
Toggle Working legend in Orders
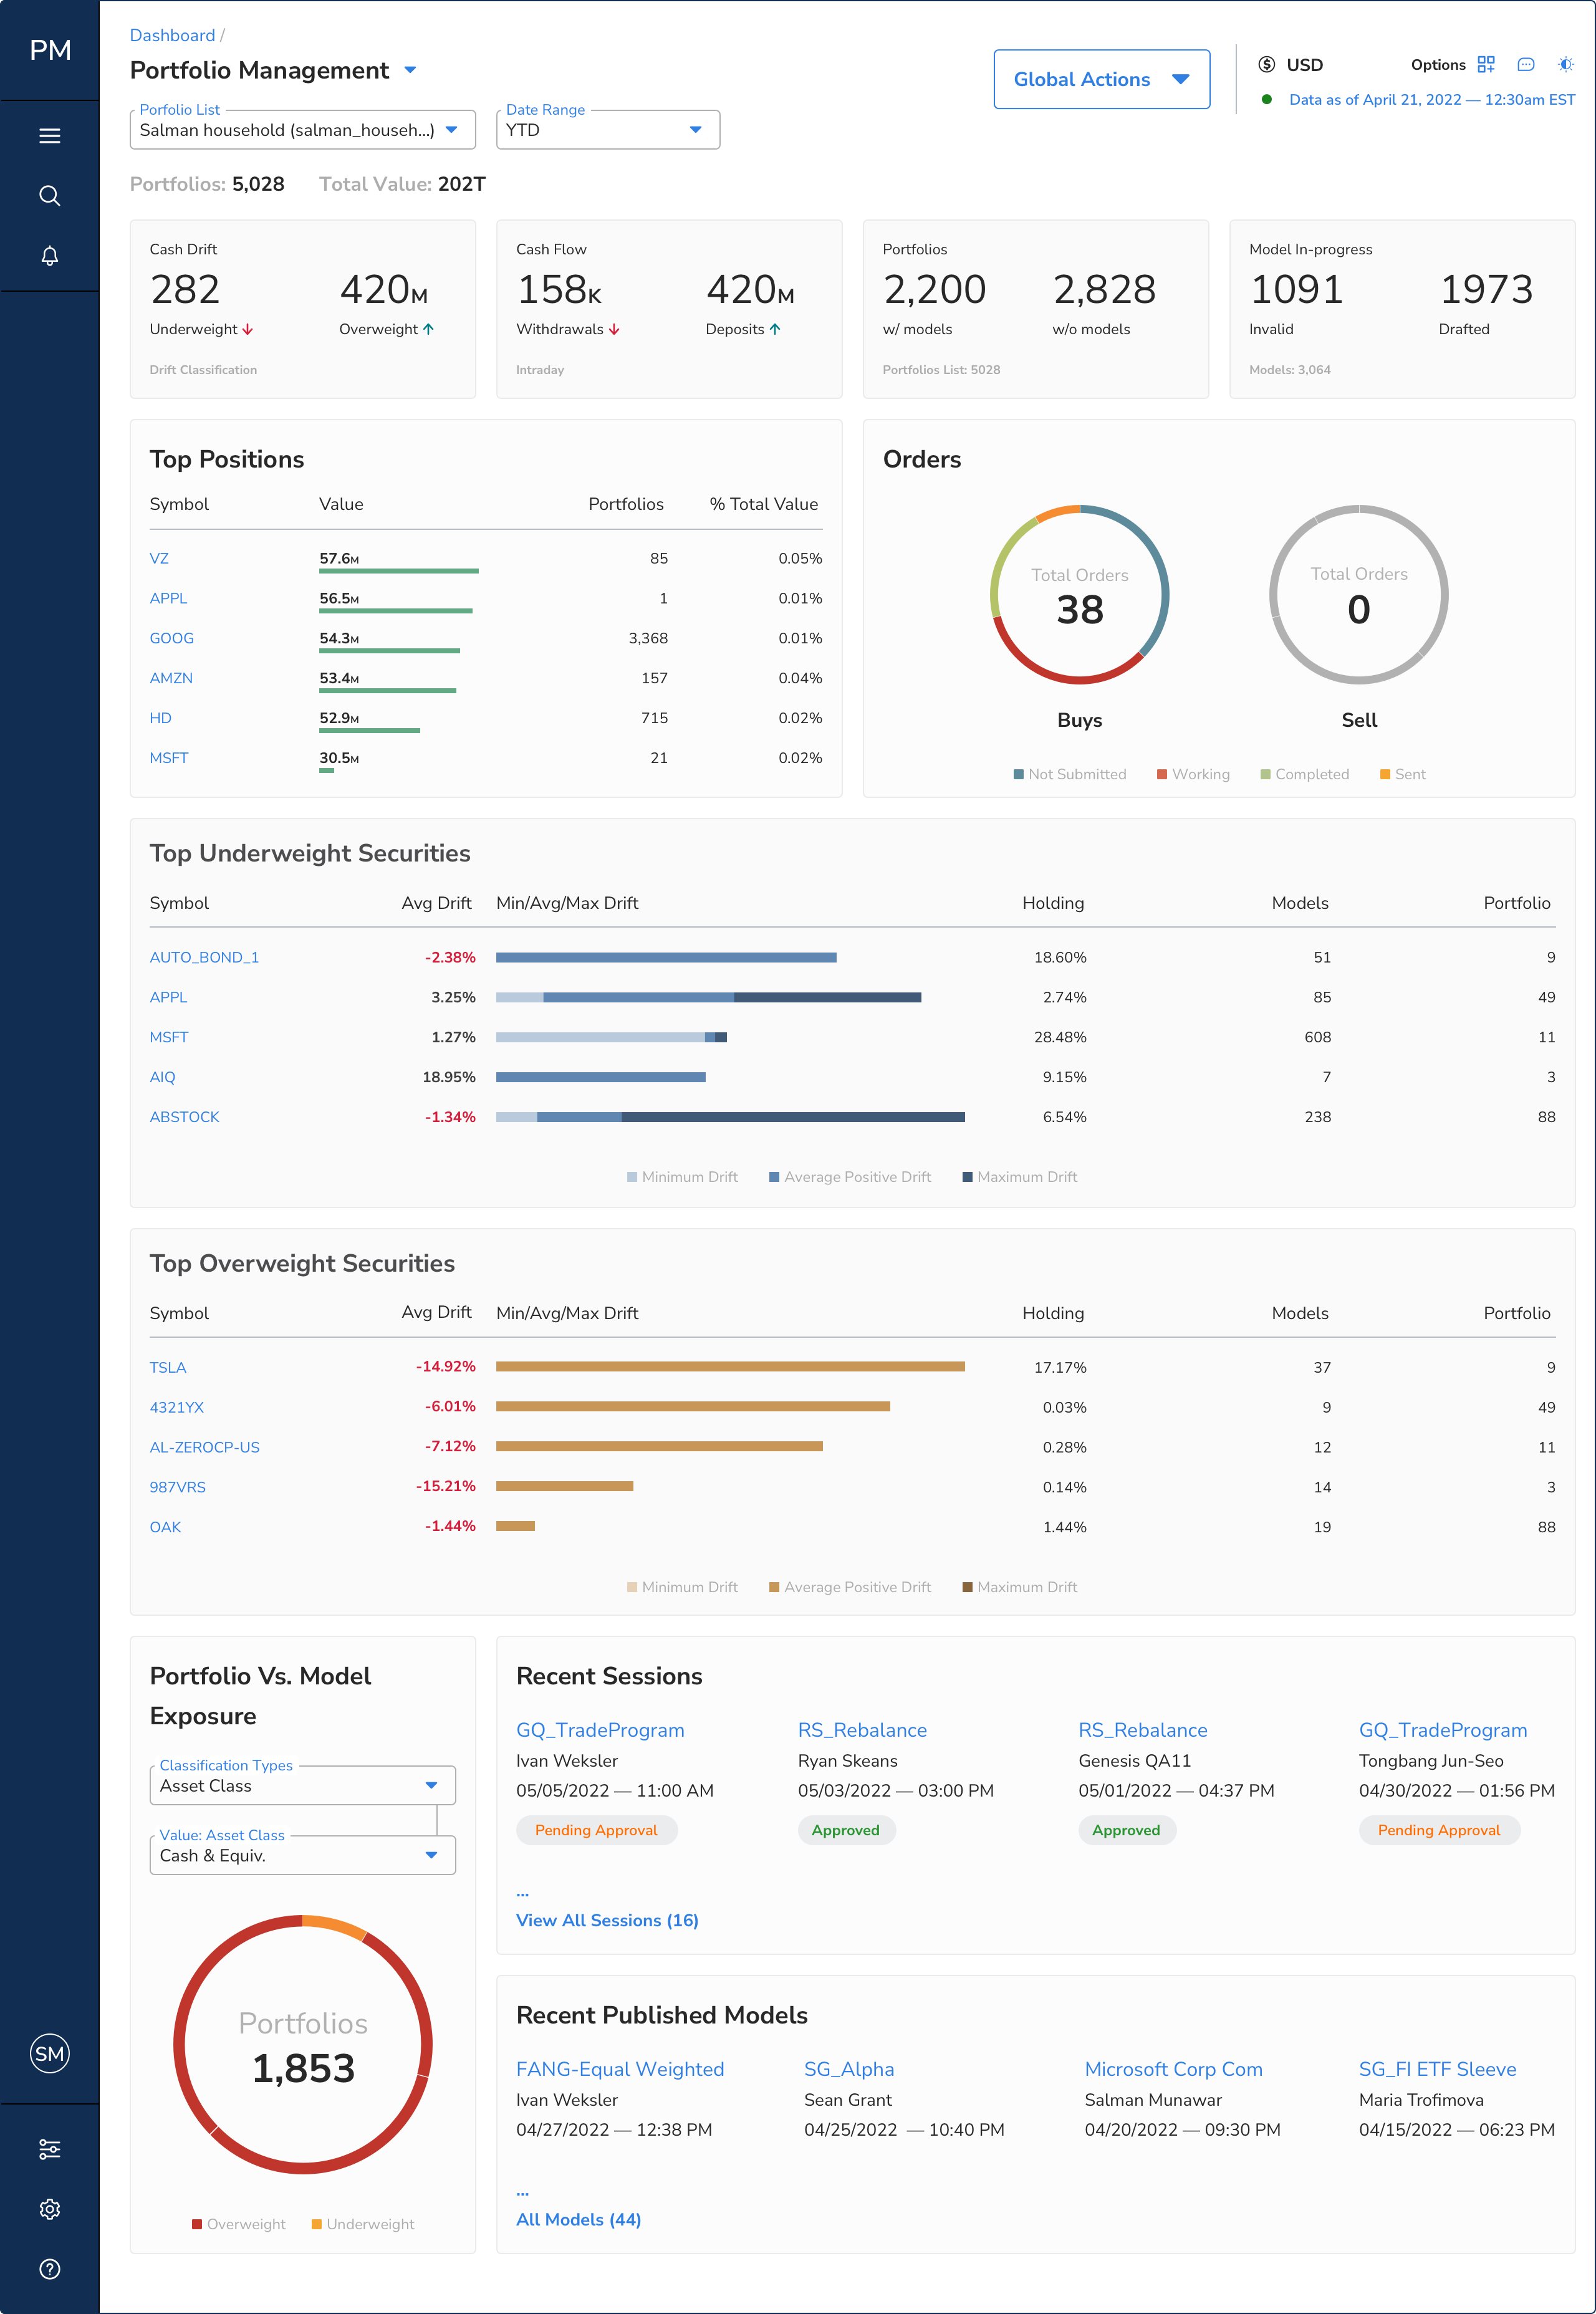pos(1193,774)
